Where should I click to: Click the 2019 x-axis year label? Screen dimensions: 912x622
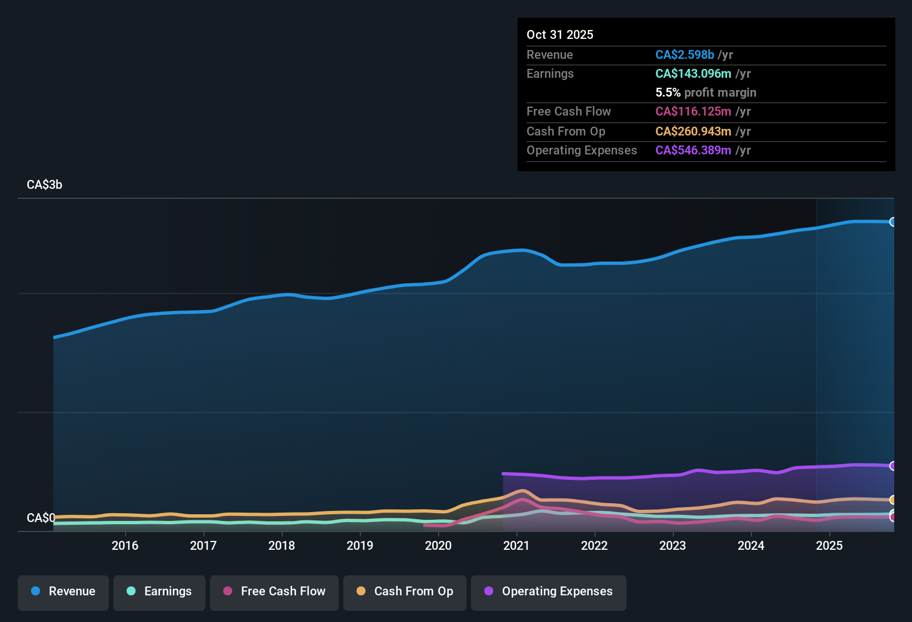click(x=360, y=546)
